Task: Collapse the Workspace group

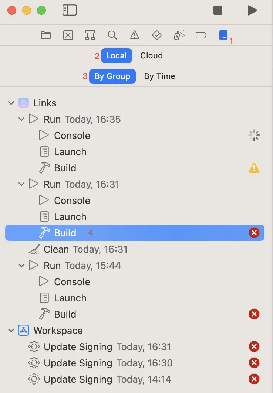Action: (x=11, y=331)
